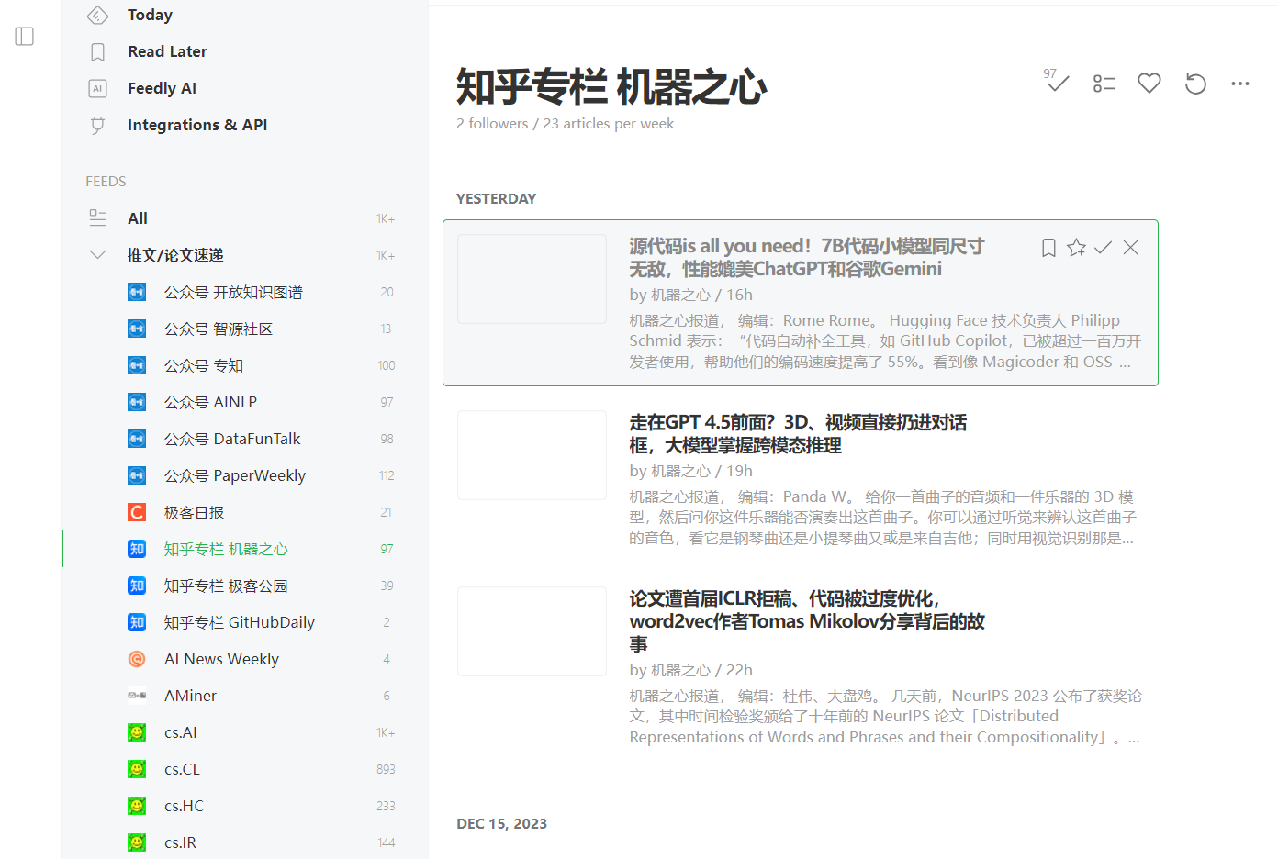The height and width of the screenshot is (859, 1278).
Task: Open article 走在GPT 4.5前面
Action: click(798, 433)
